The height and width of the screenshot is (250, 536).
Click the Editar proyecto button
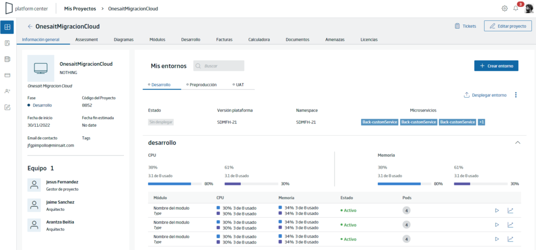(x=508, y=26)
